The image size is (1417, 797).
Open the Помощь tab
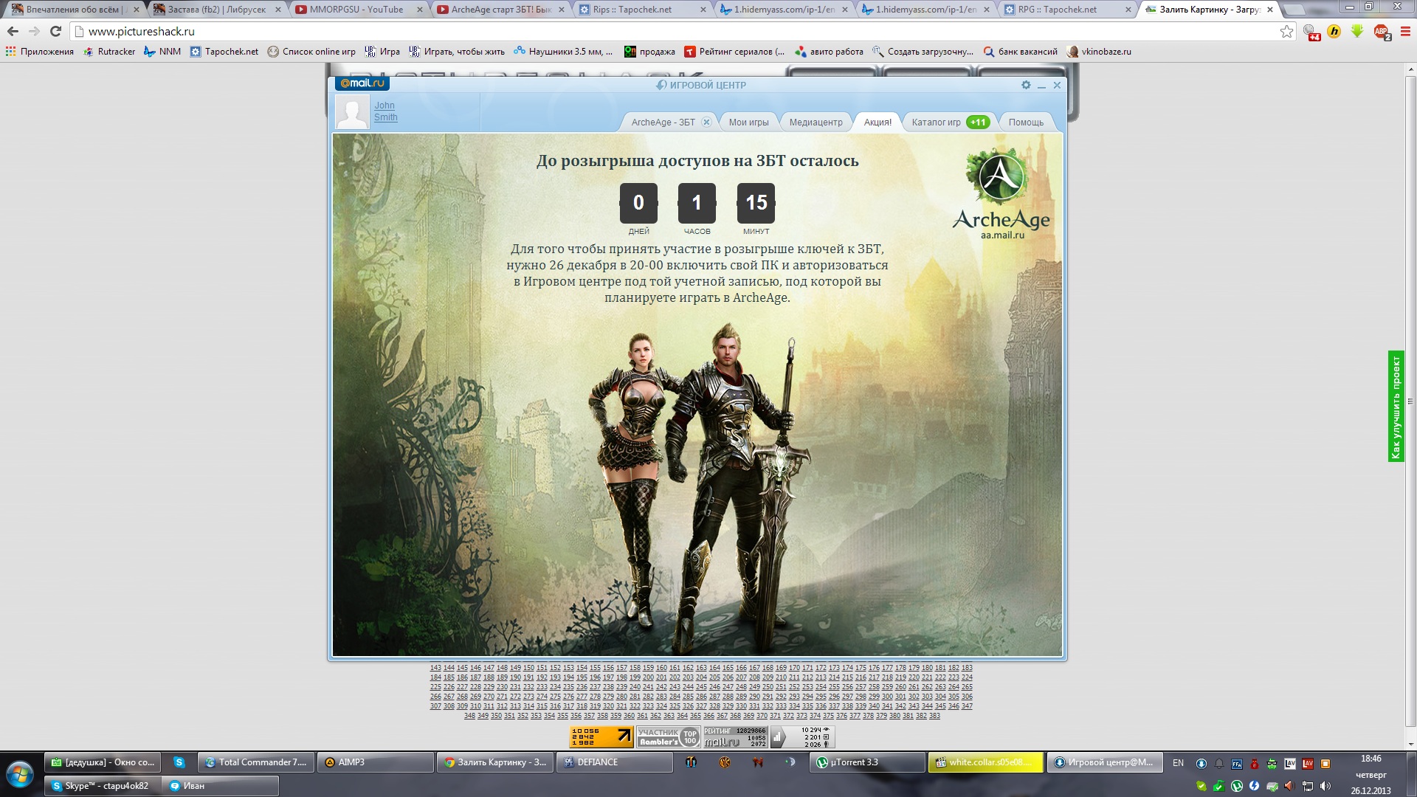click(x=1026, y=123)
